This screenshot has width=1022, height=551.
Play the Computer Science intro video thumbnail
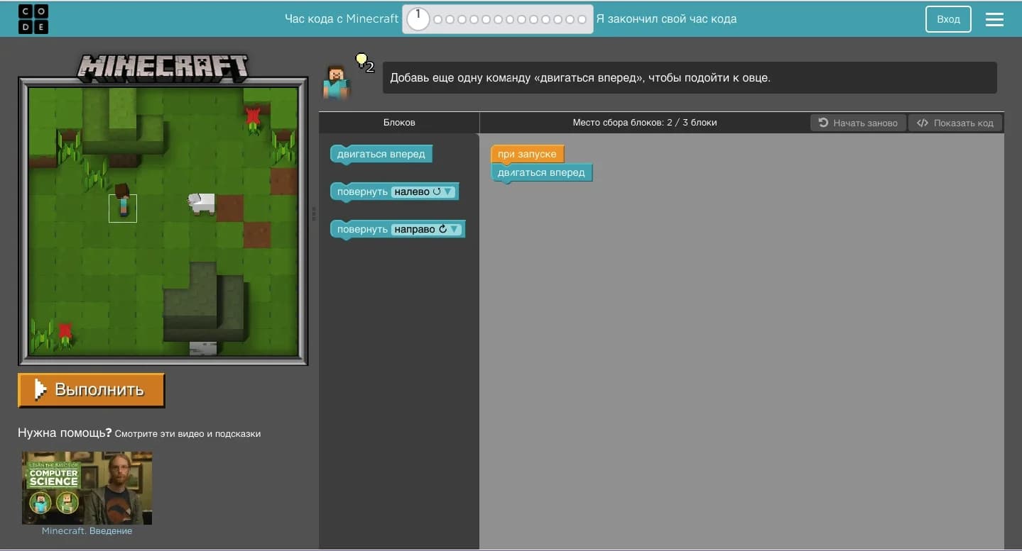click(87, 488)
